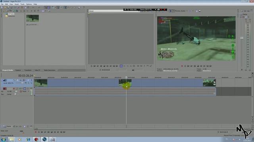The image size is (254, 142).
Task: Click Go to Start in timeline transport
Action: click(55, 132)
